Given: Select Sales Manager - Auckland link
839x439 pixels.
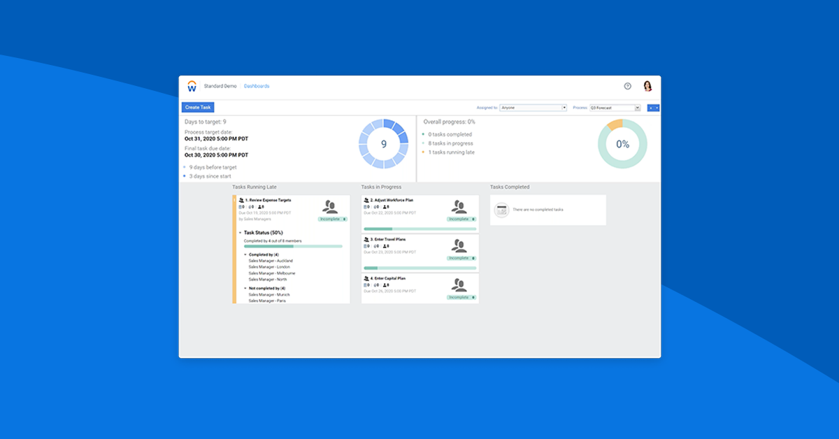Looking at the screenshot, I should 271,261.
